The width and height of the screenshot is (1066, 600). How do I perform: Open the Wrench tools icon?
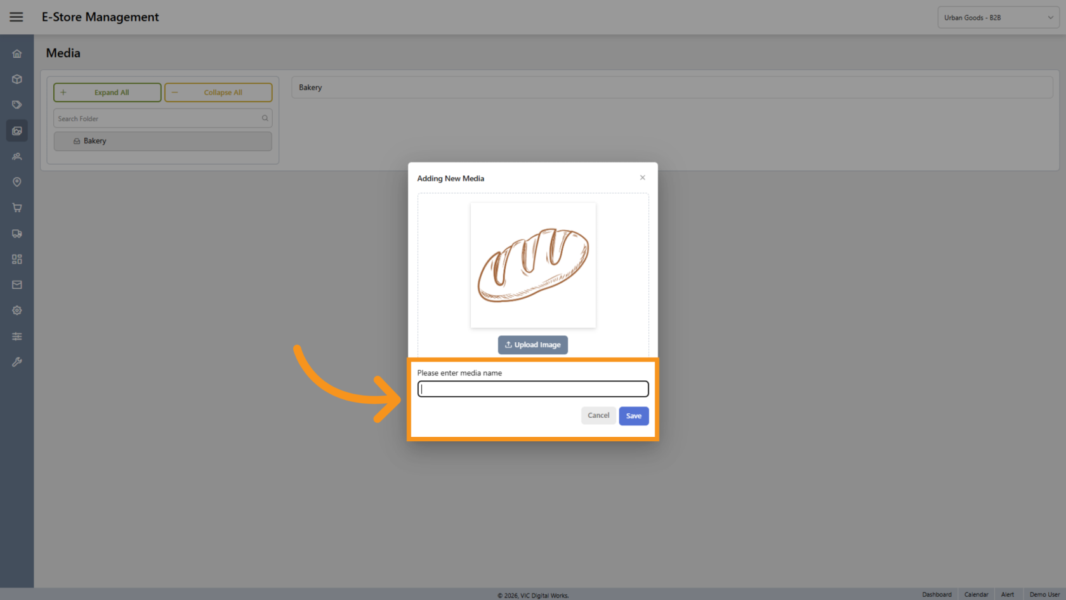point(17,362)
